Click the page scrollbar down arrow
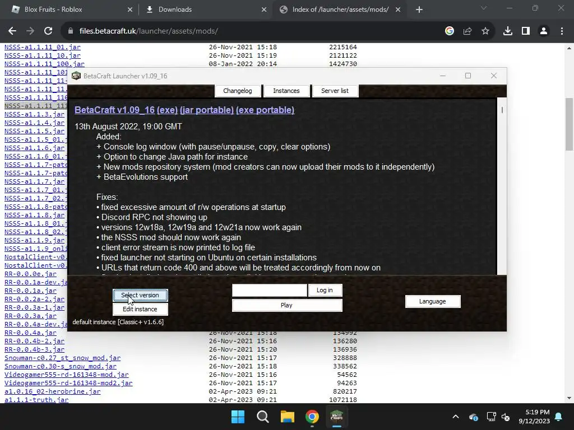This screenshot has width=574, height=430. 569,398
